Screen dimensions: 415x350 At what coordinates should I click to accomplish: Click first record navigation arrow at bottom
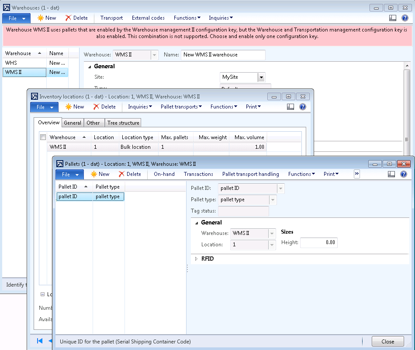coord(40,341)
